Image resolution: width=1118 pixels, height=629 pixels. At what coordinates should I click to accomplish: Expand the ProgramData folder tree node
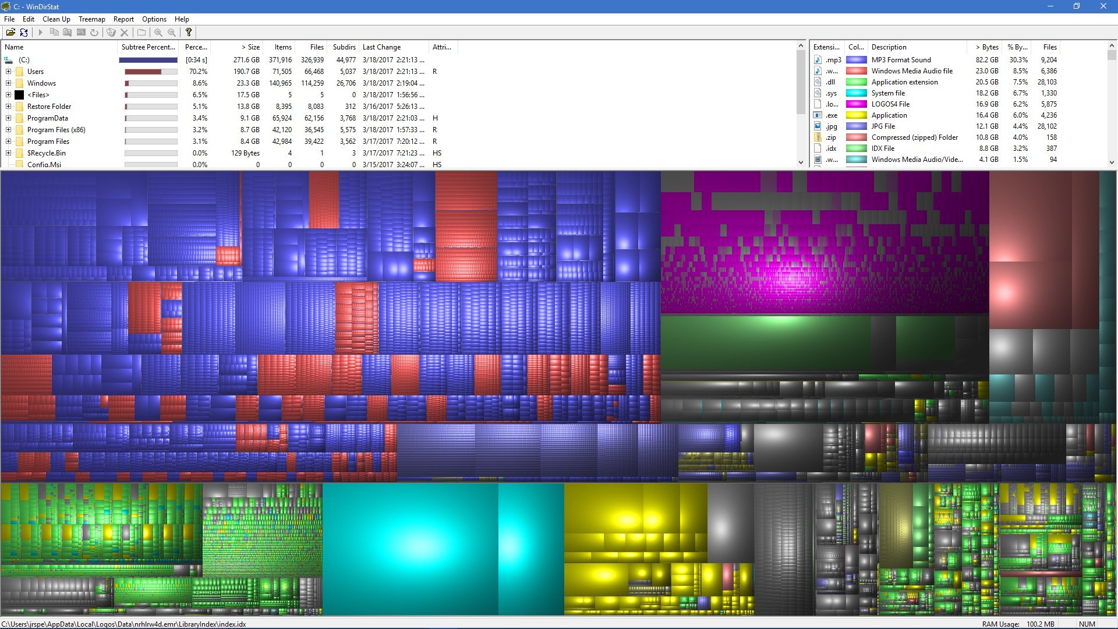[9, 118]
